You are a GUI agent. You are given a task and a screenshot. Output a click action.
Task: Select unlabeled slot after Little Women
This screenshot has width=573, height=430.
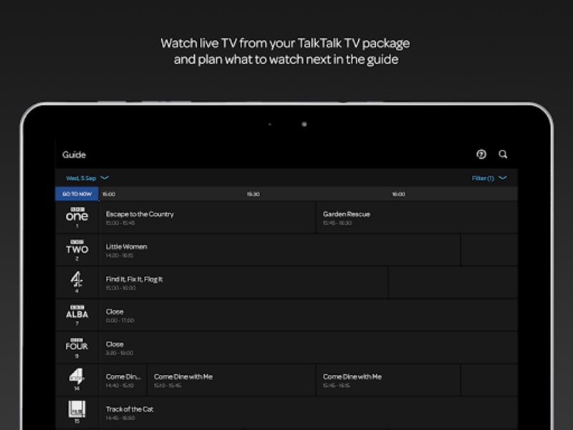(x=489, y=250)
